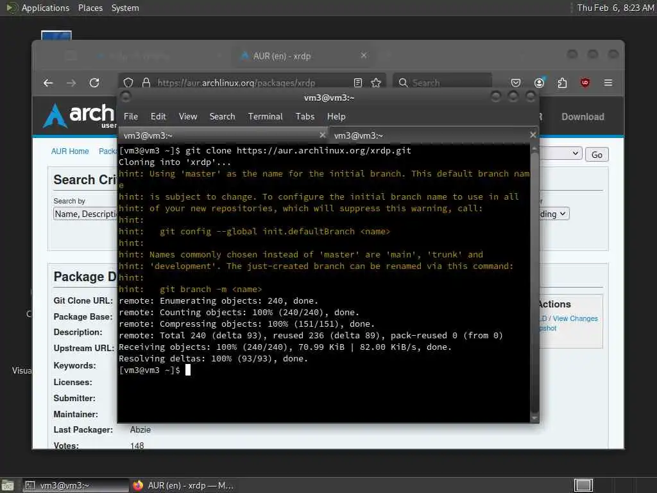Click the scrollbar down arrow in terminal

click(x=534, y=417)
